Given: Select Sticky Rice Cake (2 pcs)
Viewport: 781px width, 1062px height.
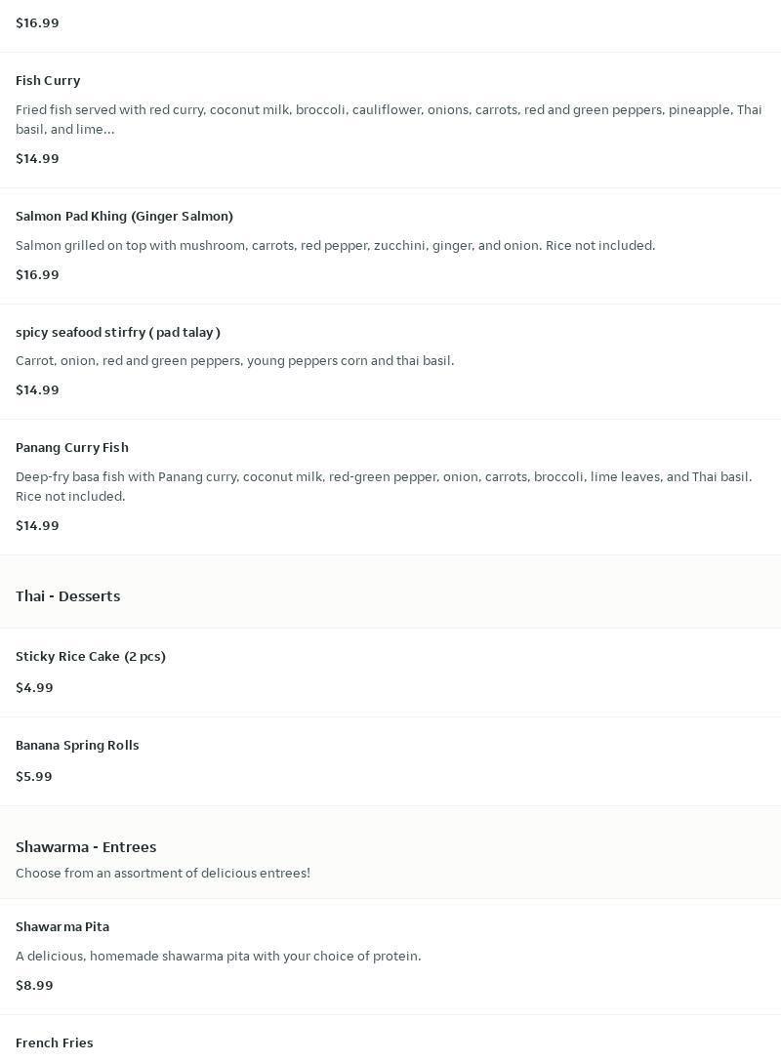Looking at the screenshot, I should click(390, 672).
